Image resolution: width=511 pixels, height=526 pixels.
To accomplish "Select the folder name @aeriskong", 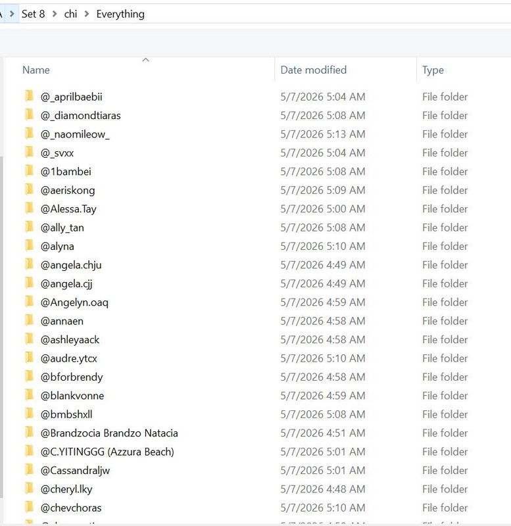I will tap(68, 190).
